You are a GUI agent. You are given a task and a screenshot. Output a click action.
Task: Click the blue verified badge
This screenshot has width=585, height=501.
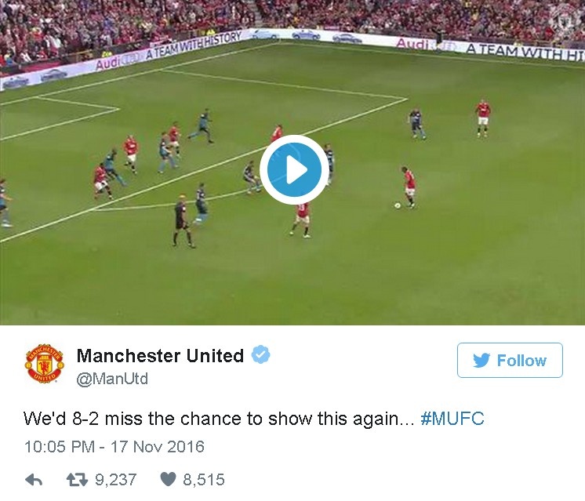pyautogui.click(x=260, y=354)
